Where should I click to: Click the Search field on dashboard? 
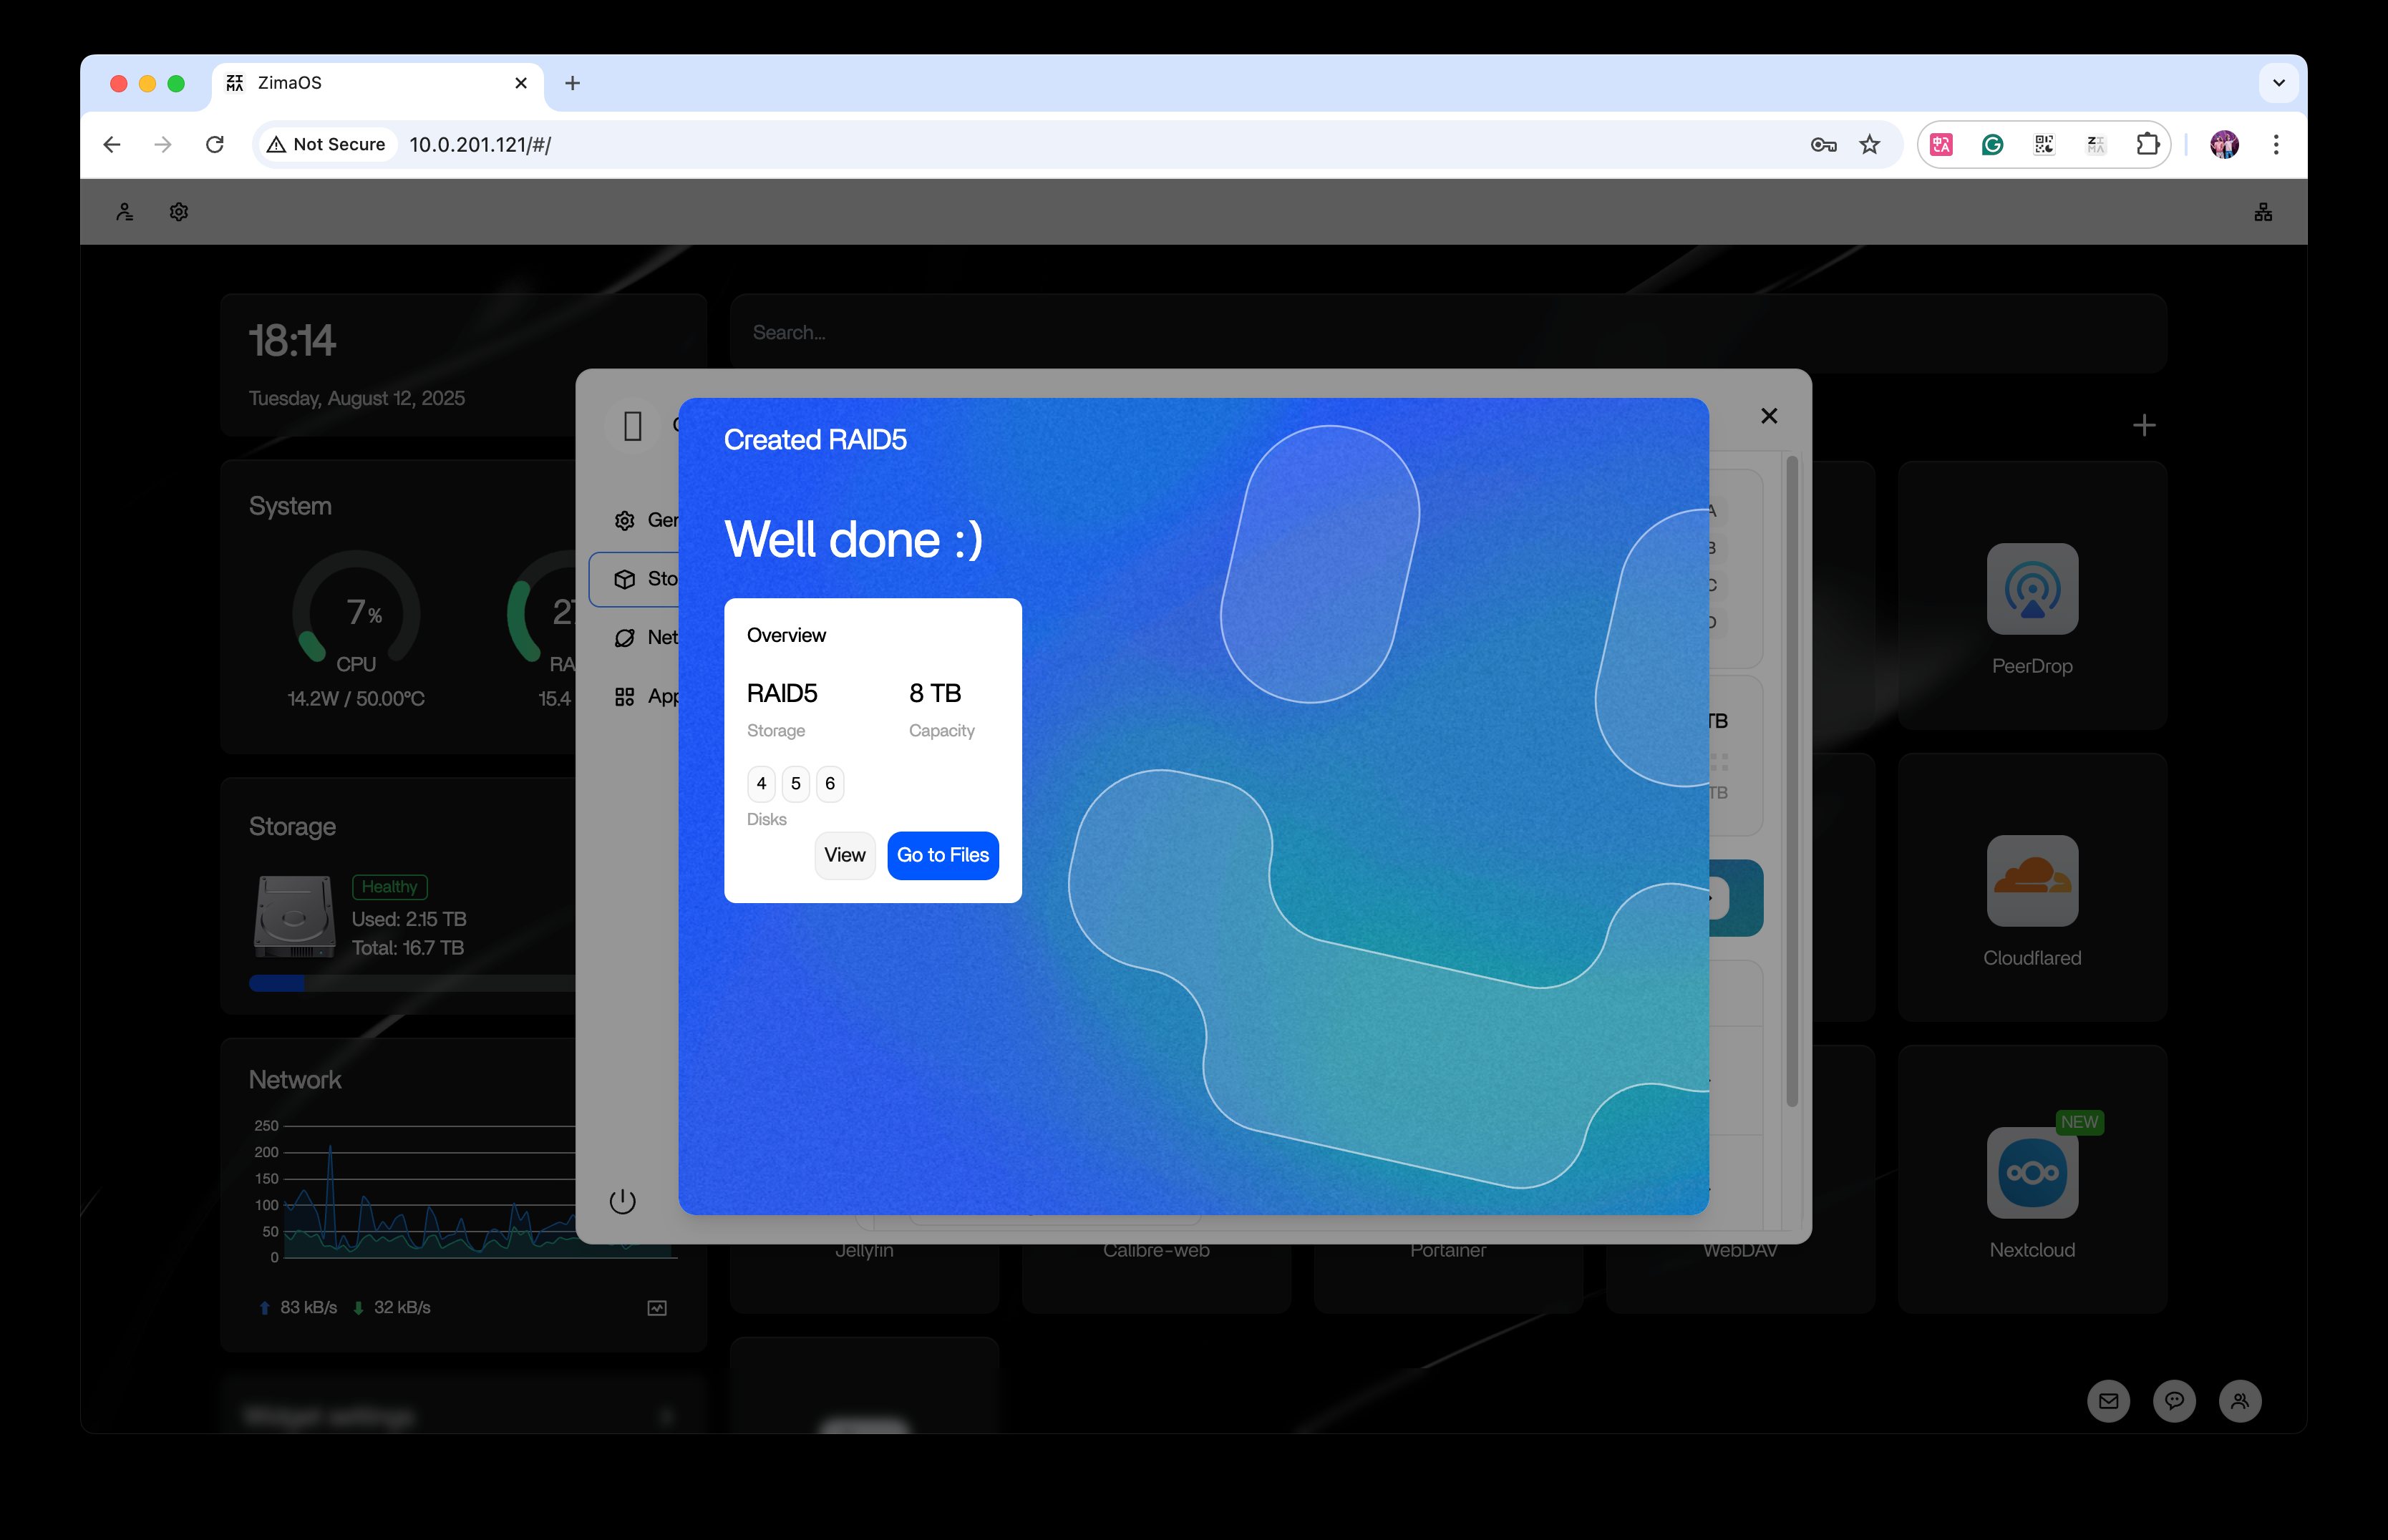click(1448, 333)
